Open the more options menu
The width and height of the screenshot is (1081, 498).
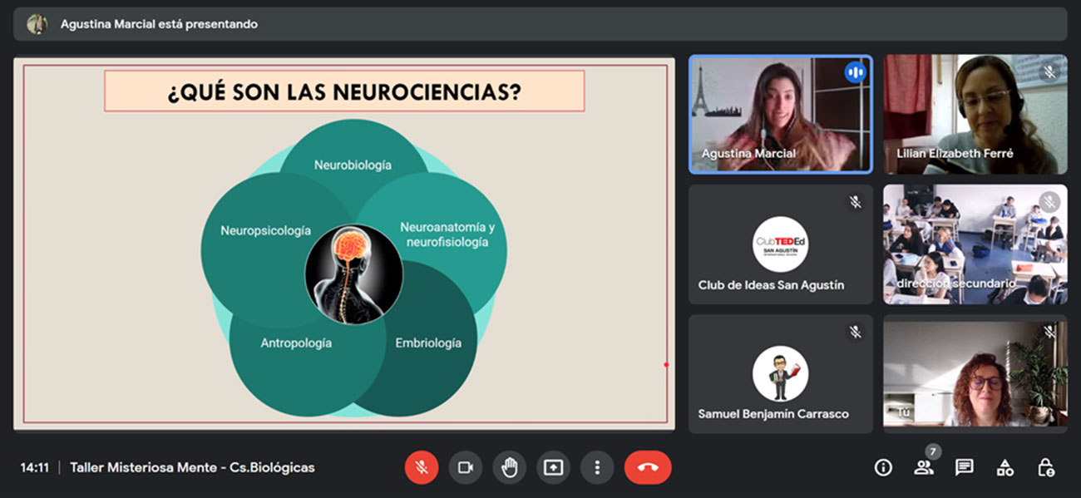click(x=597, y=467)
